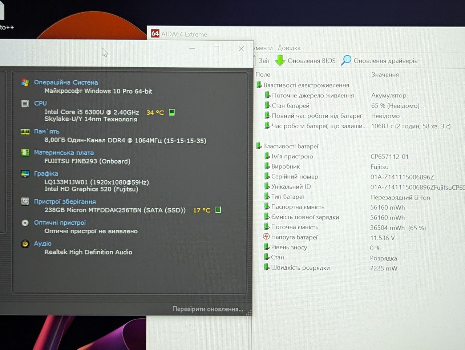
Task: Click the Оптичні пристрої disc icon
Action: [25, 222]
